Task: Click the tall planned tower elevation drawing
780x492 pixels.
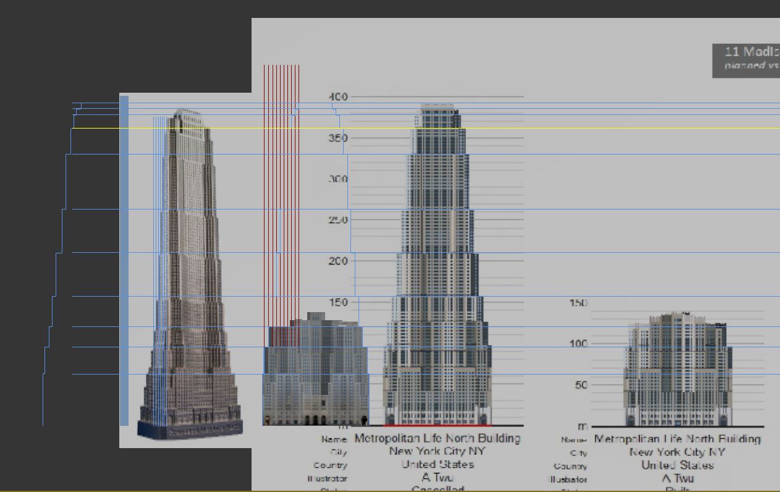Action: (x=437, y=265)
